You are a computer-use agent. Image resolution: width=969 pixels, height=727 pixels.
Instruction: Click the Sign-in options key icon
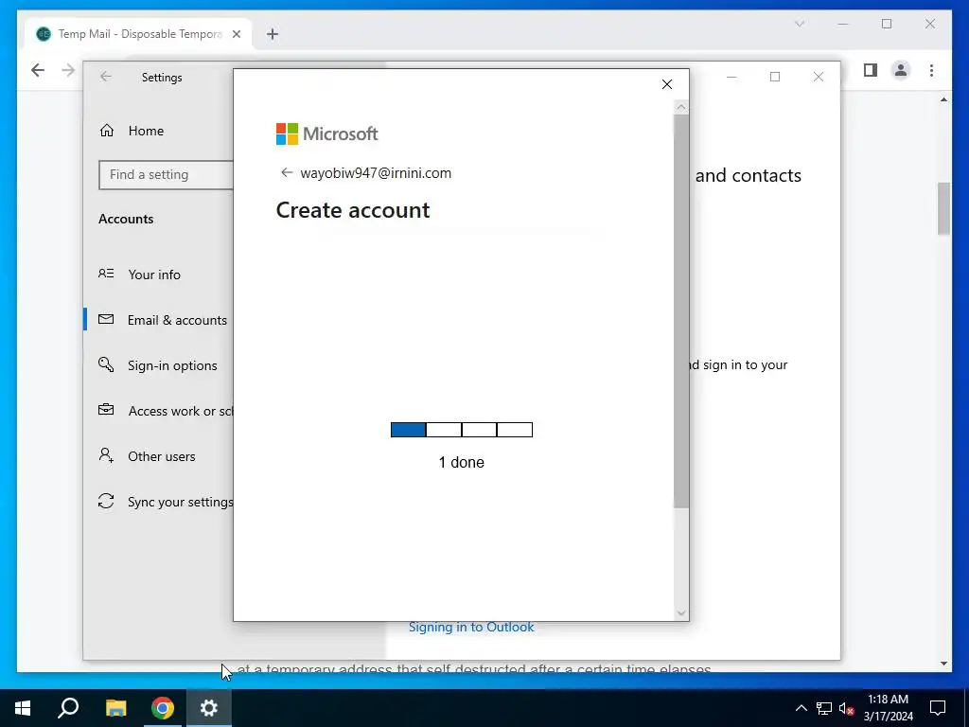click(x=106, y=364)
